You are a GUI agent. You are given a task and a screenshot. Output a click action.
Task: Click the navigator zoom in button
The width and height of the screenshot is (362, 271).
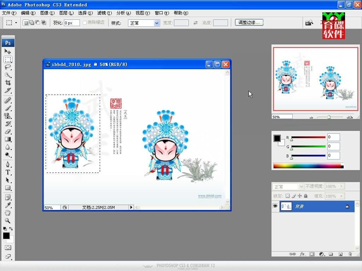click(350, 117)
